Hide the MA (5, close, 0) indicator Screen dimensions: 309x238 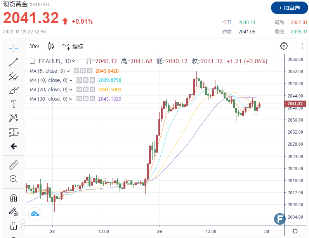tap(76, 71)
